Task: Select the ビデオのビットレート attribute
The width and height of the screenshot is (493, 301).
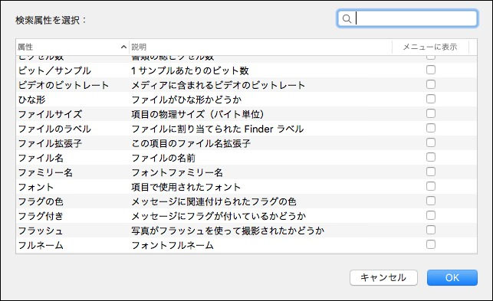Action: click(64, 85)
